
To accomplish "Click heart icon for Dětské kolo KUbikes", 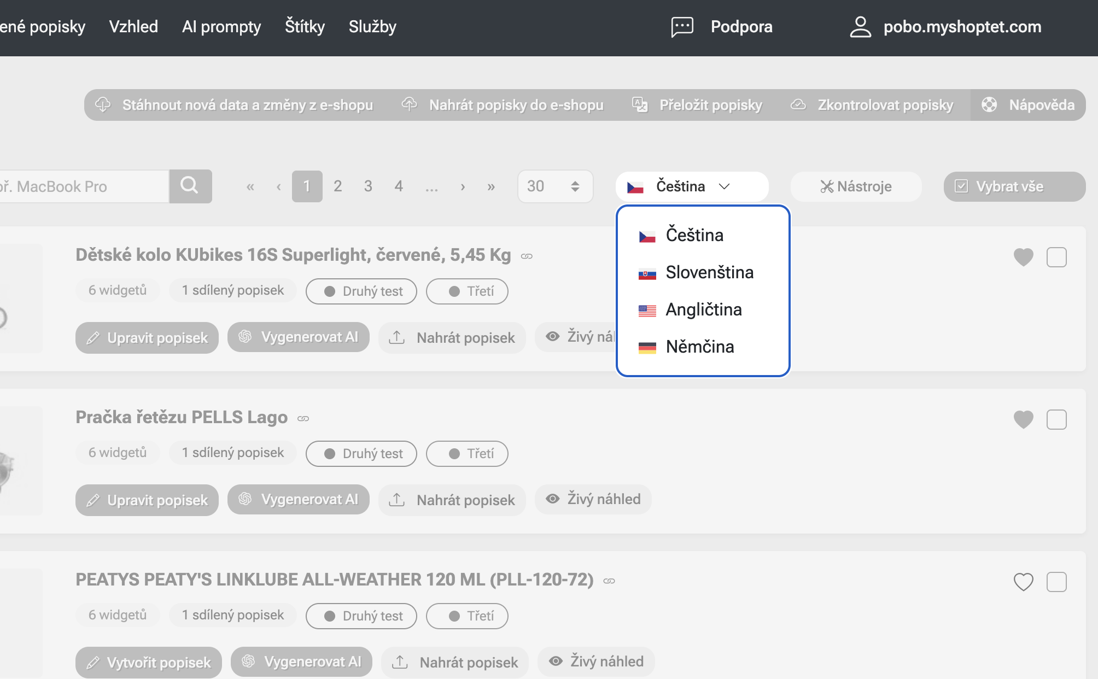I will coord(1023,257).
